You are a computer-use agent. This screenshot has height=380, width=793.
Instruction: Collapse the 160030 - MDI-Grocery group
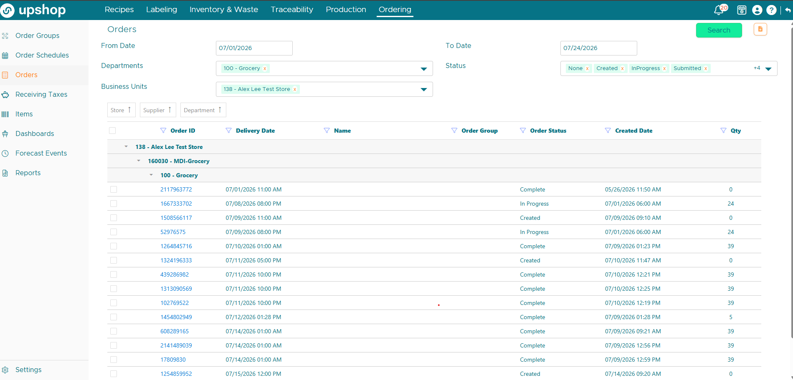[x=139, y=161]
